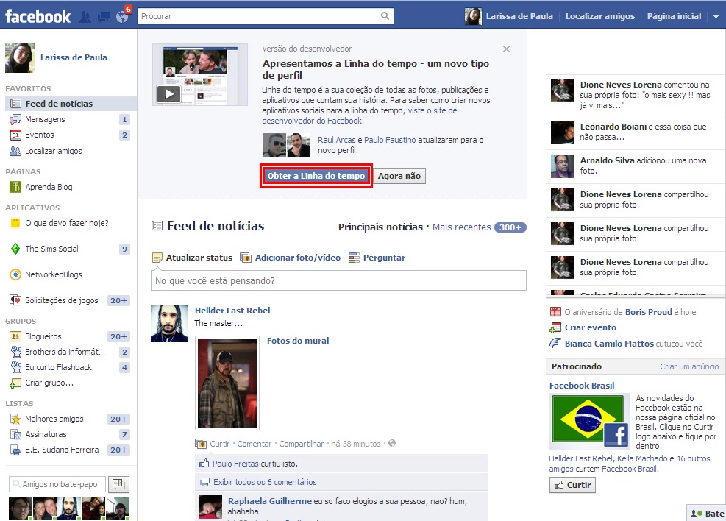The width and height of the screenshot is (726, 521).
Task: Click the No que você está pensando? box
Action: [338, 280]
